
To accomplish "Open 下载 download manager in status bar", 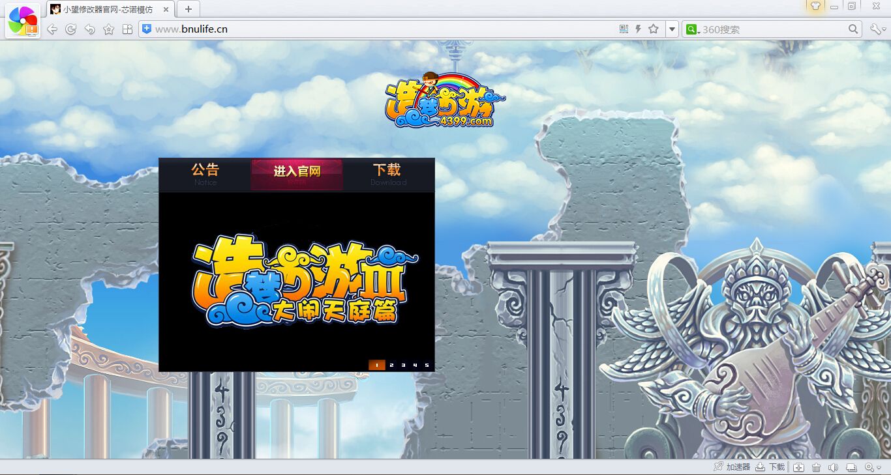I will [770, 467].
